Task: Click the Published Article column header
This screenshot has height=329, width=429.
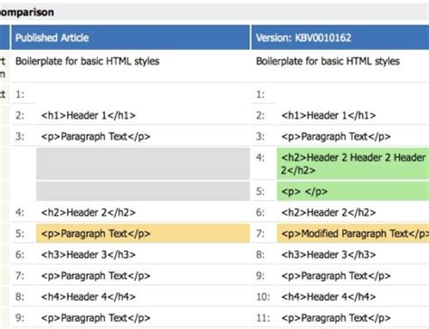Action: point(130,37)
